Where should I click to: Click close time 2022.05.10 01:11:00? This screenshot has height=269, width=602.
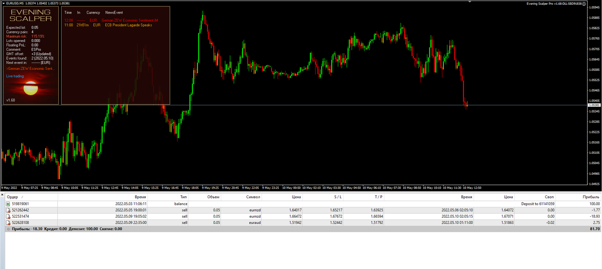pos(457,223)
